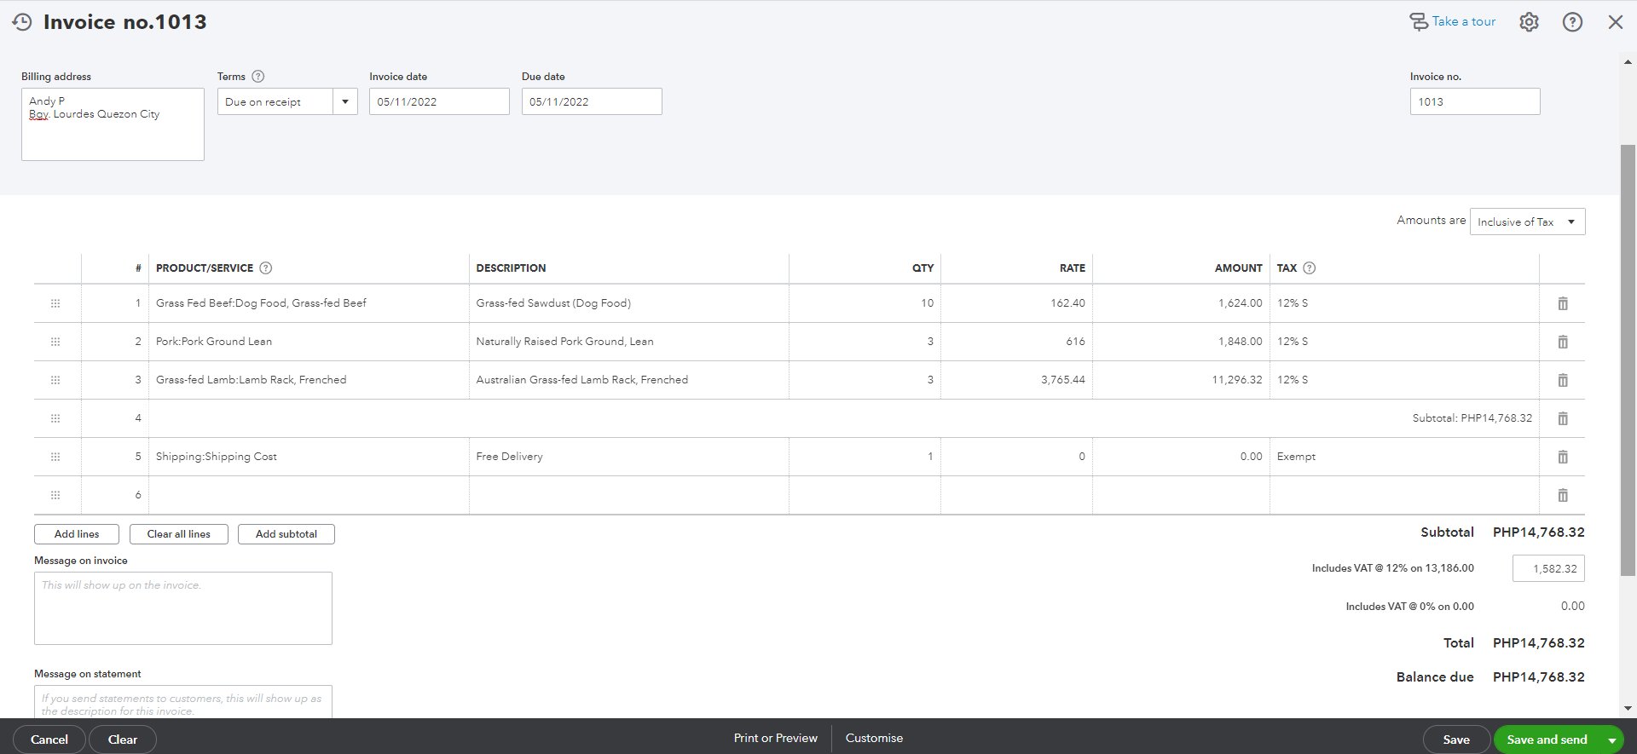
Task: Click the rate 3,765.44 cell
Action: click(x=1016, y=380)
